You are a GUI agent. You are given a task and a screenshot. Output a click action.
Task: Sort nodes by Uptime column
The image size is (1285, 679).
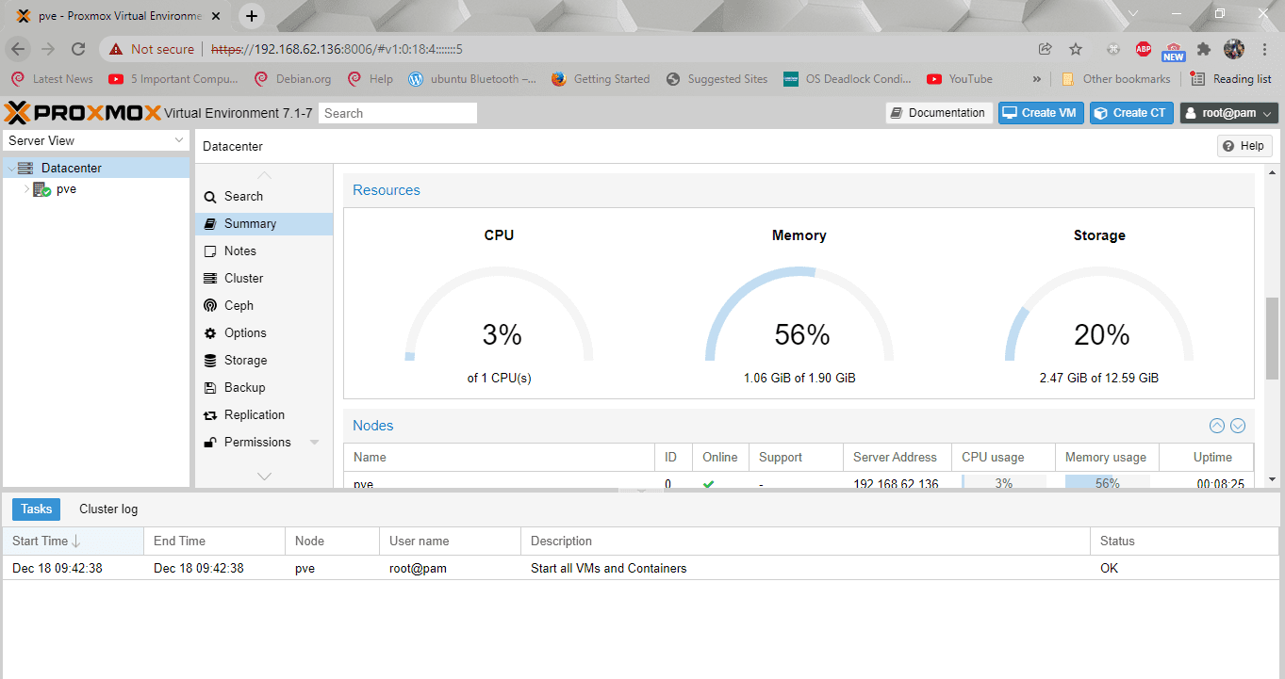1207,457
